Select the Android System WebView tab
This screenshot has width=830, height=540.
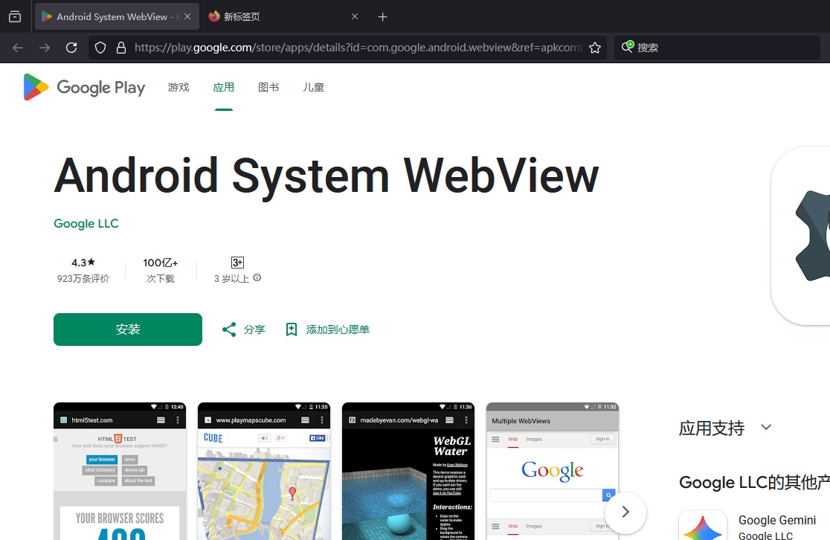tap(117, 16)
